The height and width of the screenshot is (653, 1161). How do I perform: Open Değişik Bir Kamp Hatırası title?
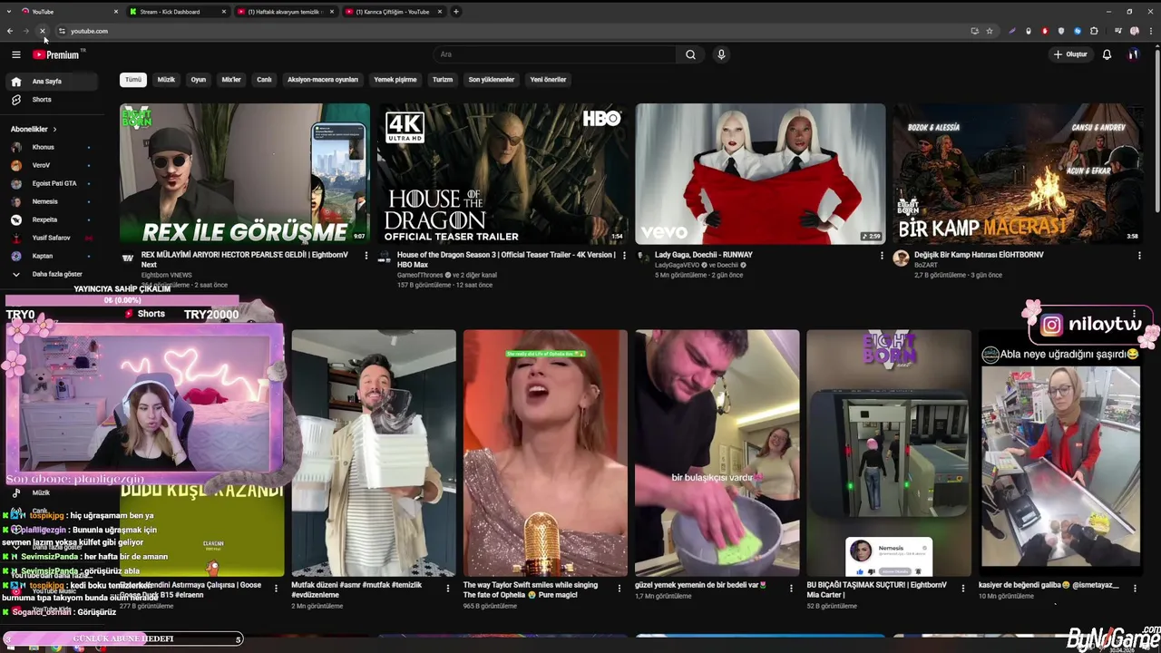pos(979,255)
